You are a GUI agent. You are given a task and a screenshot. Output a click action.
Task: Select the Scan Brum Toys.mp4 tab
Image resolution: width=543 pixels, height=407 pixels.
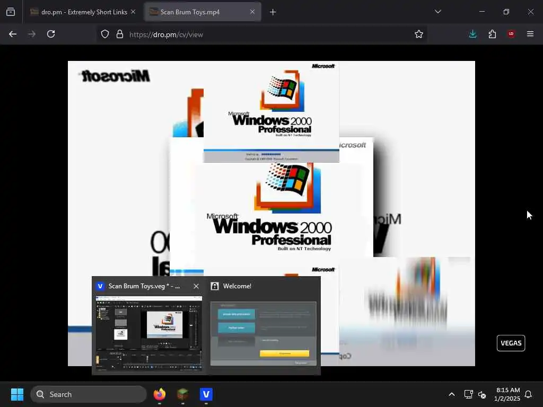(203, 12)
